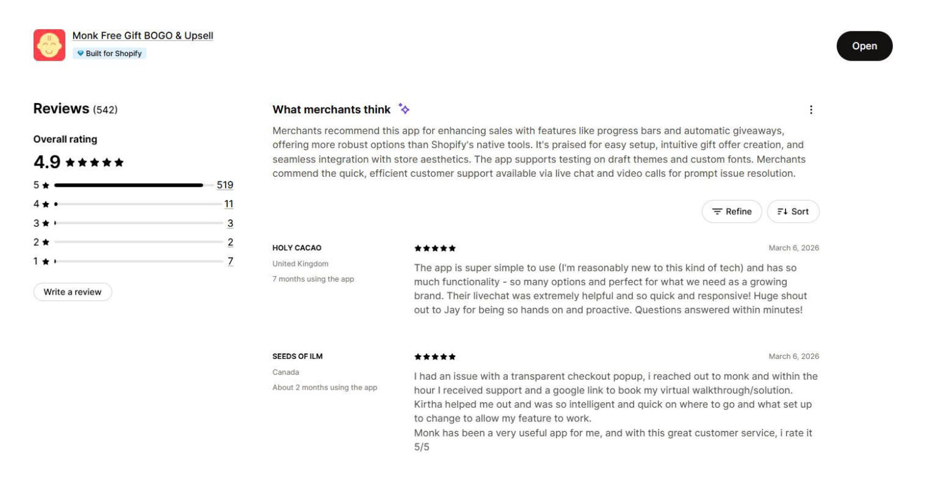938x482 pixels.
Task: Click the Write a review button
Action: click(x=72, y=292)
